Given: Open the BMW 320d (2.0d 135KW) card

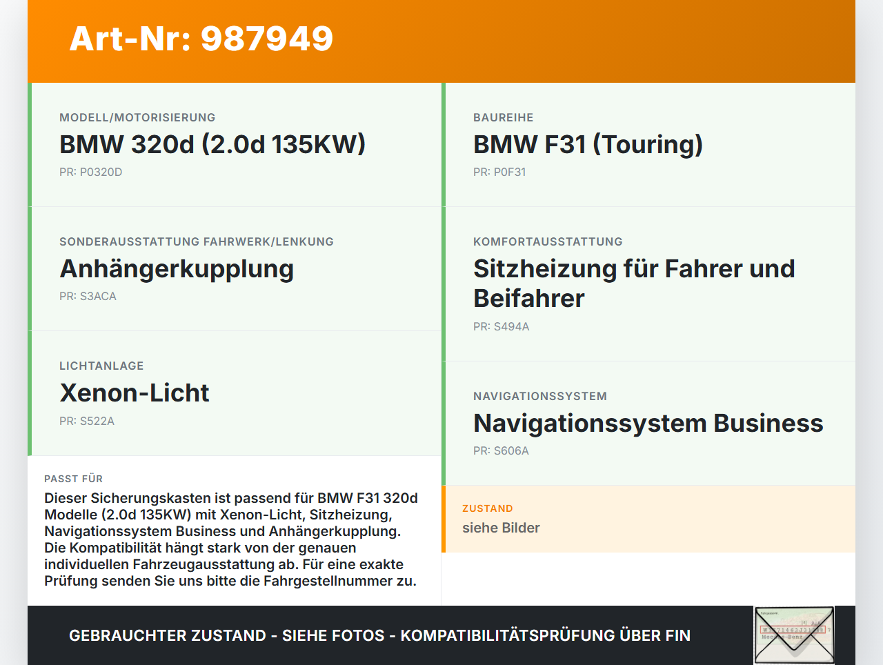Looking at the screenshot, I should point(212,144).
